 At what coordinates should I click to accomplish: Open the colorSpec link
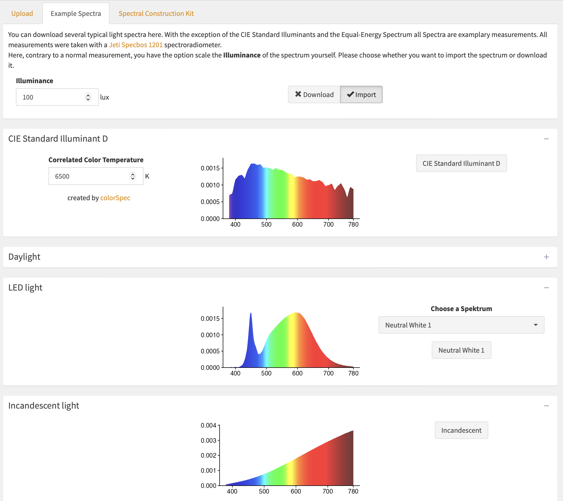115,198
